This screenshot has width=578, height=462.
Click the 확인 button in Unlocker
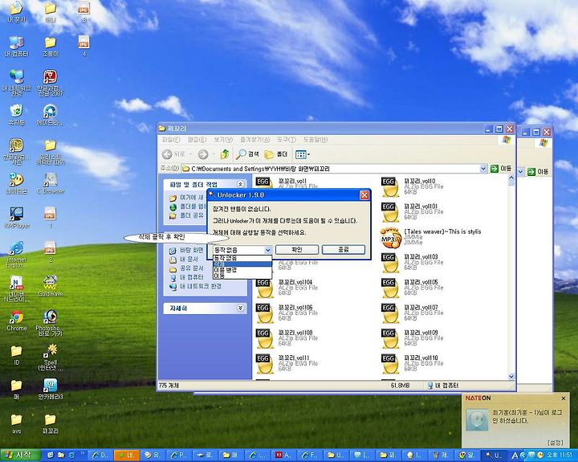[297, 249]
